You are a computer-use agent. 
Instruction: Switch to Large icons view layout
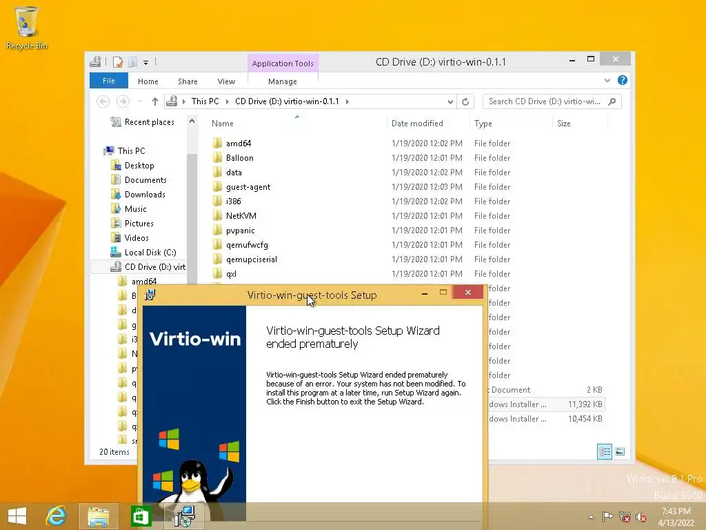click(x=620, y=451)
